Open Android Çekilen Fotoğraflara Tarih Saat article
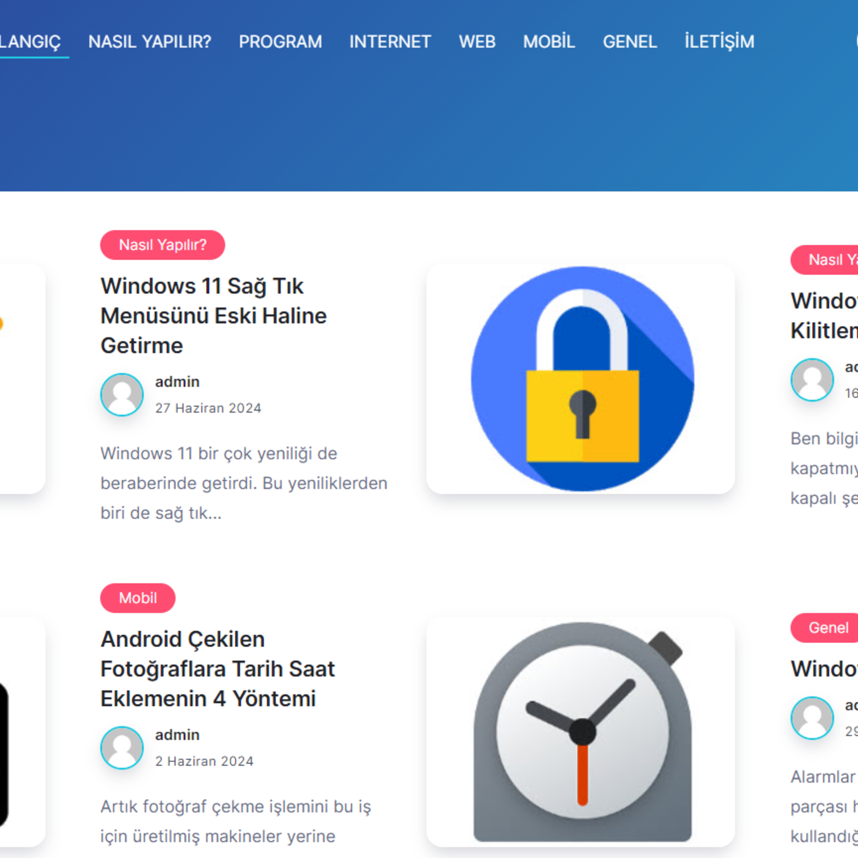858x858 pixels. [218, 669]
